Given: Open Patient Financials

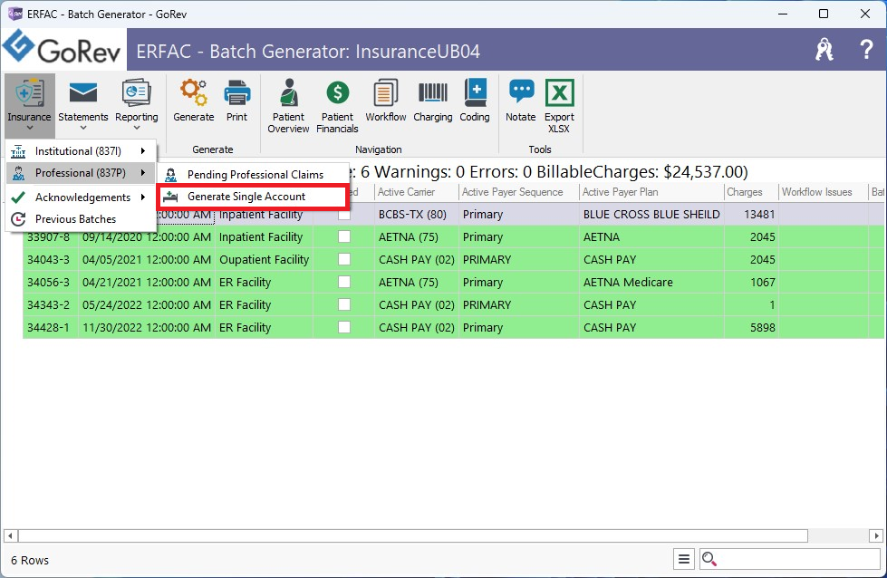Looking at the screenshot, I should pyautogui.click(x=337, y=106).
